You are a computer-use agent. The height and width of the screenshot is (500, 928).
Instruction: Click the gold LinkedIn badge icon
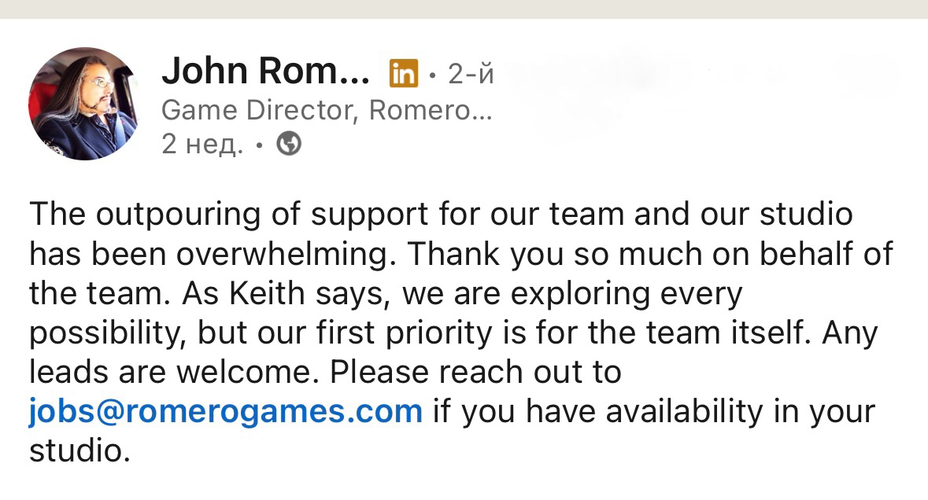click(x=403, y=74)
